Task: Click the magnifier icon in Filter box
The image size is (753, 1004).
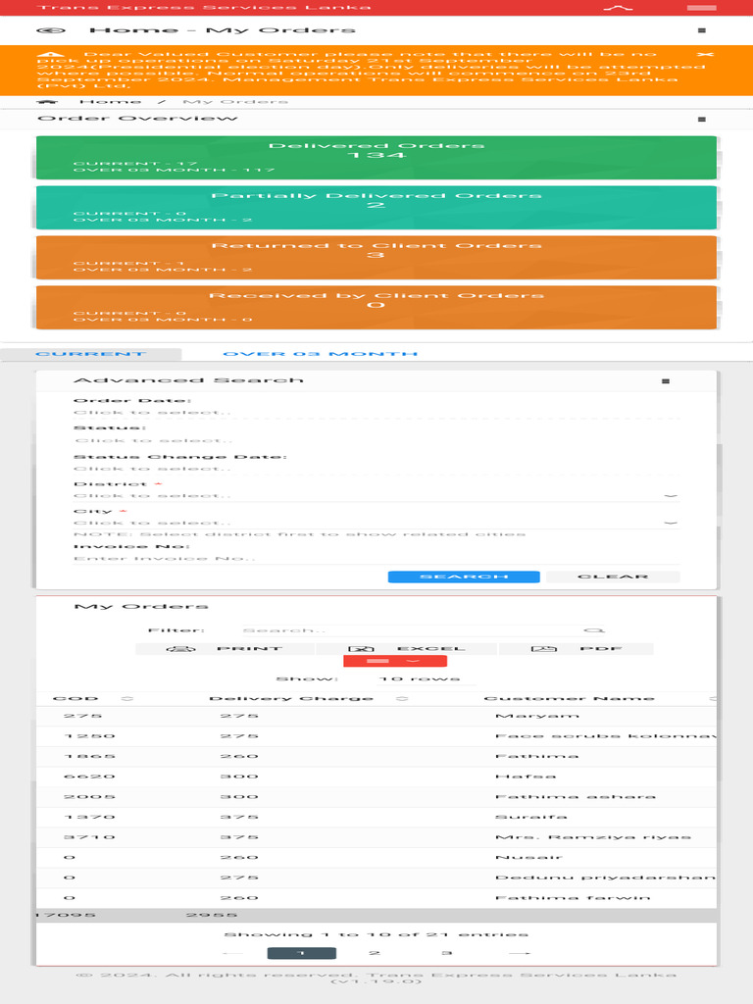Action: (x=593, y=630)
